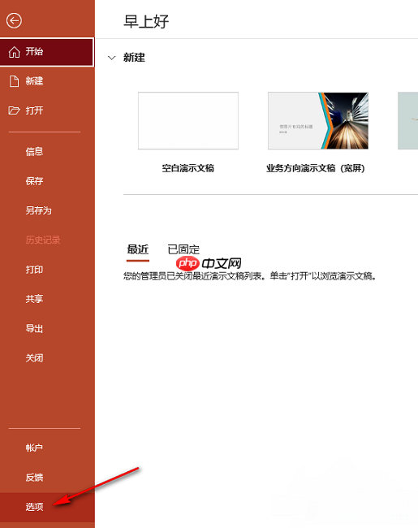
Task: Select 新建 in the sidebar
Action: (x=47, y=81)
